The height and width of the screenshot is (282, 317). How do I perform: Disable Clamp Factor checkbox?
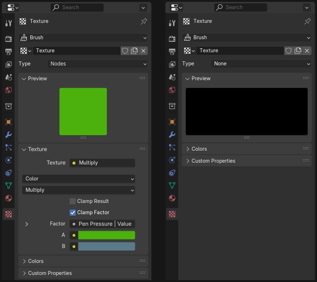coord(72,212)
